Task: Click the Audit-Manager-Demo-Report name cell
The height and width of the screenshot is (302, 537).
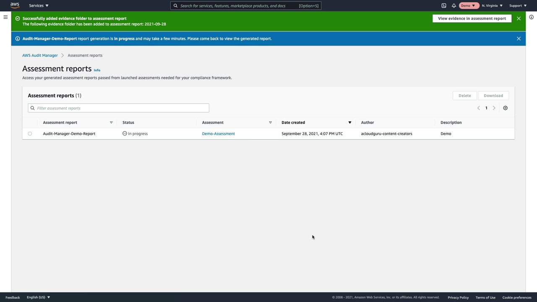Action: [69, 134]
